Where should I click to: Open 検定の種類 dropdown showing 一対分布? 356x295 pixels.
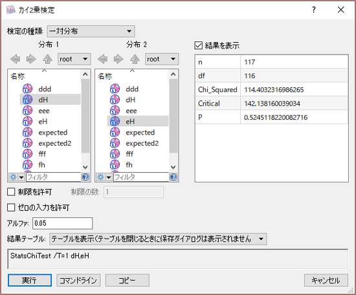[x=91, y=31]
